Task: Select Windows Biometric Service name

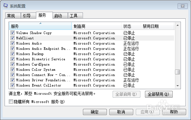Action: pyautogui.click(x=41, y=59)
